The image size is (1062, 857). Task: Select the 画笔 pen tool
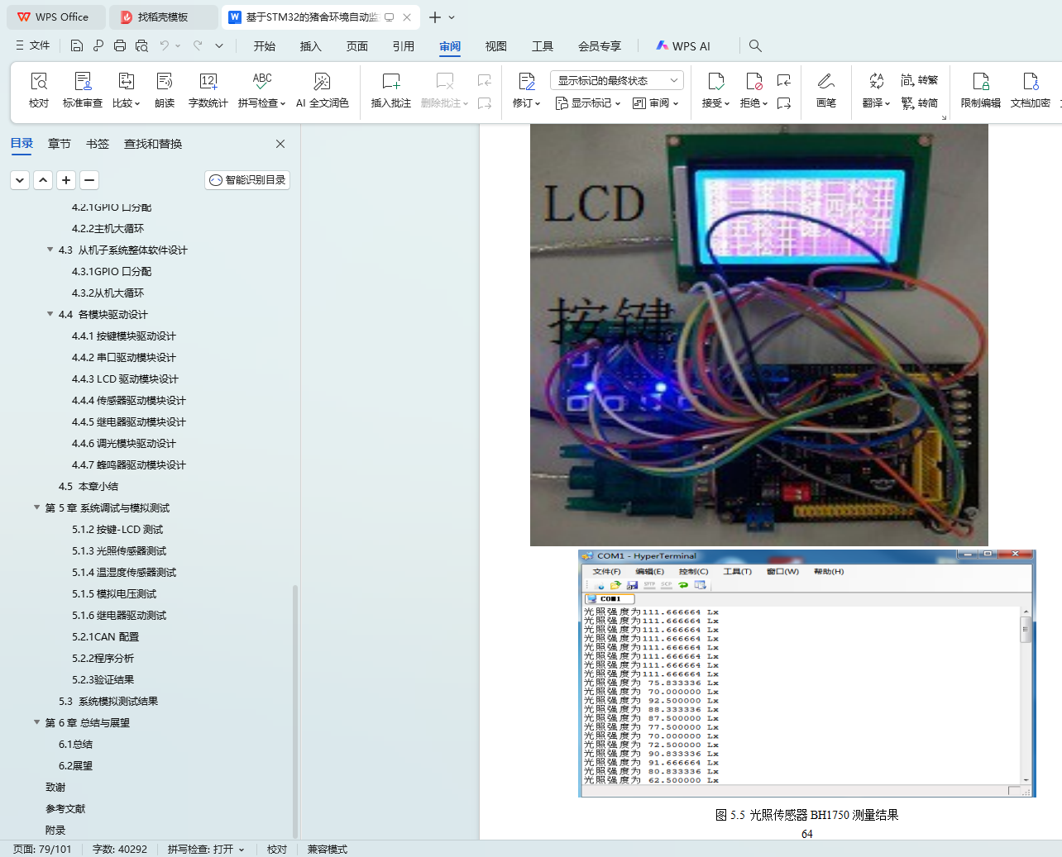coord(825,89)
